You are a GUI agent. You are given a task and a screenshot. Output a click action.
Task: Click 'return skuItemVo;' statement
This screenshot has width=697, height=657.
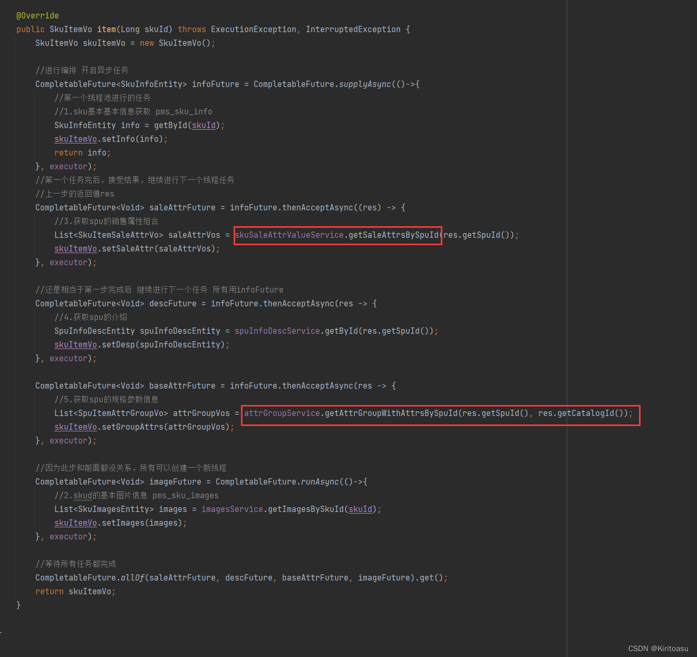(x=75, y=592)
